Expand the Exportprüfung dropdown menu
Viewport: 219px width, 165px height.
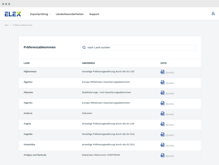40,14
